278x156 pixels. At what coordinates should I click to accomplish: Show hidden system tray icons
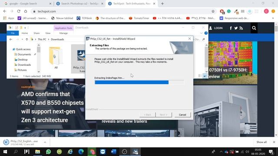click(221, 152)
